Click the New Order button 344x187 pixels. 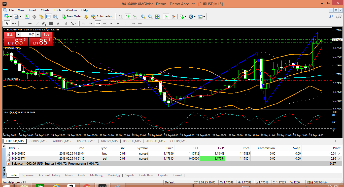pos(72,17)
